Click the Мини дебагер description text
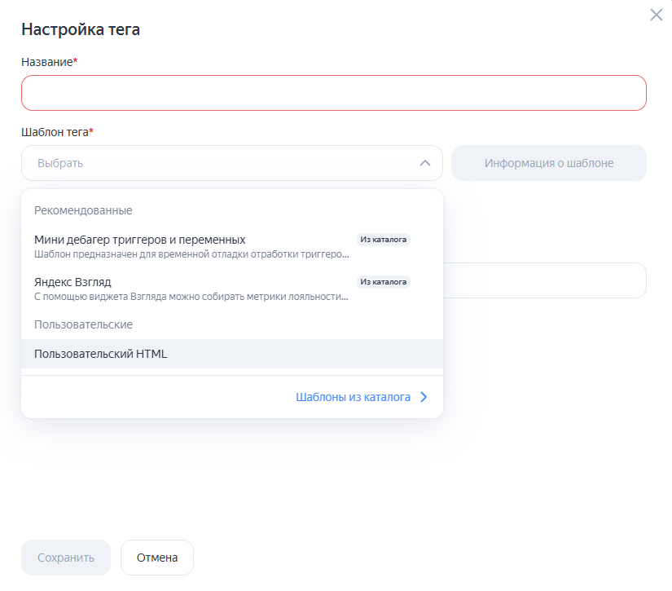The height and width of the screenshot is (591, 672). coord(191,254)
